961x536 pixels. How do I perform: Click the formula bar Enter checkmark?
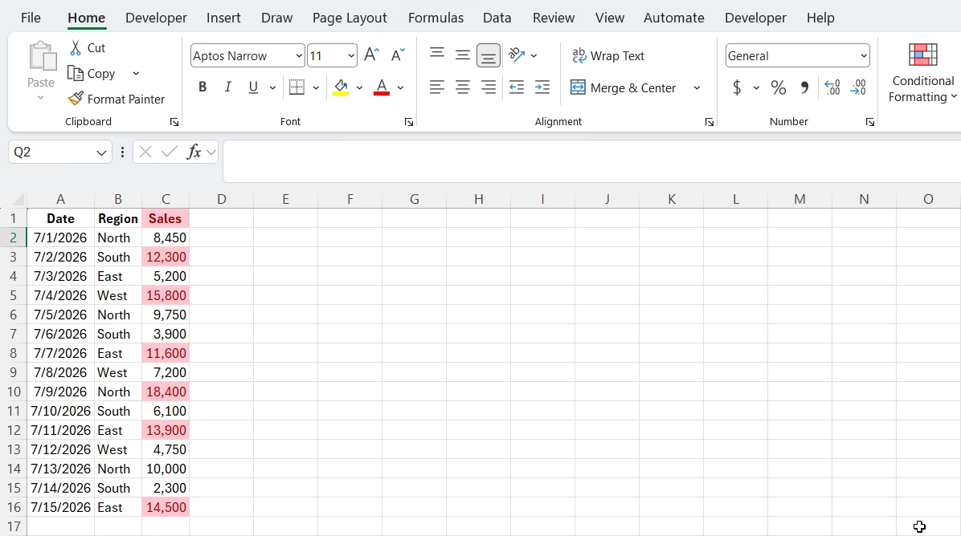(x=170, y=152)
